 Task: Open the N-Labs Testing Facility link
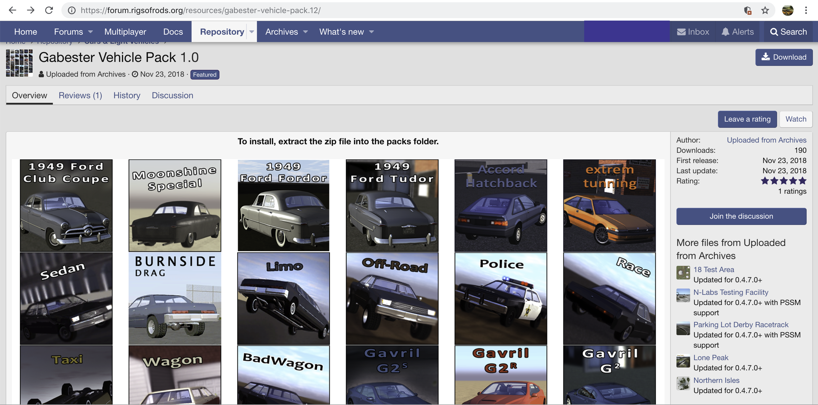click(x=731, y=293)
